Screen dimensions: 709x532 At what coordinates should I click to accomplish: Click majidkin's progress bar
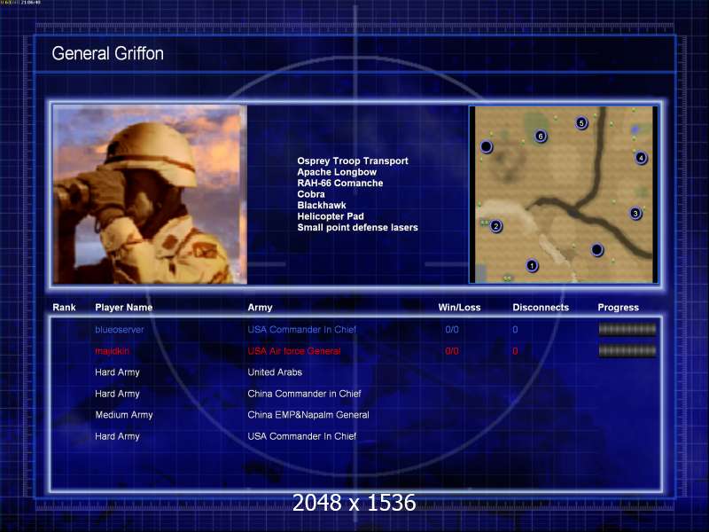(627, 350)
